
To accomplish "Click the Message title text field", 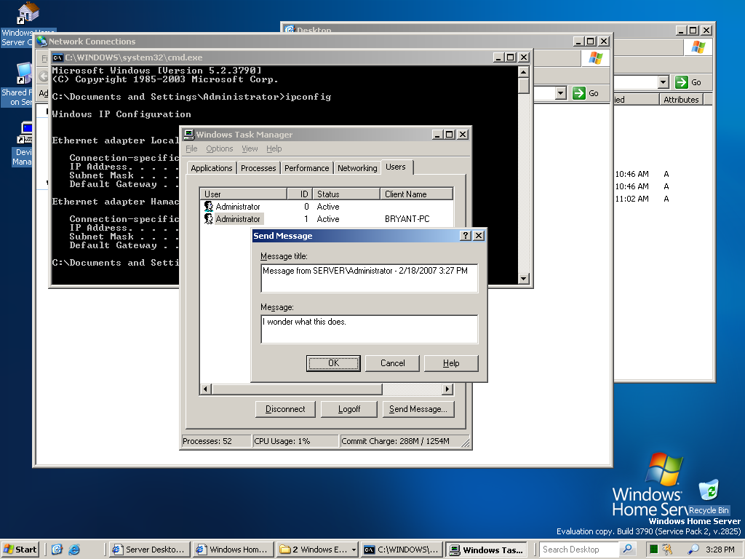I will [x=369, y=278].
